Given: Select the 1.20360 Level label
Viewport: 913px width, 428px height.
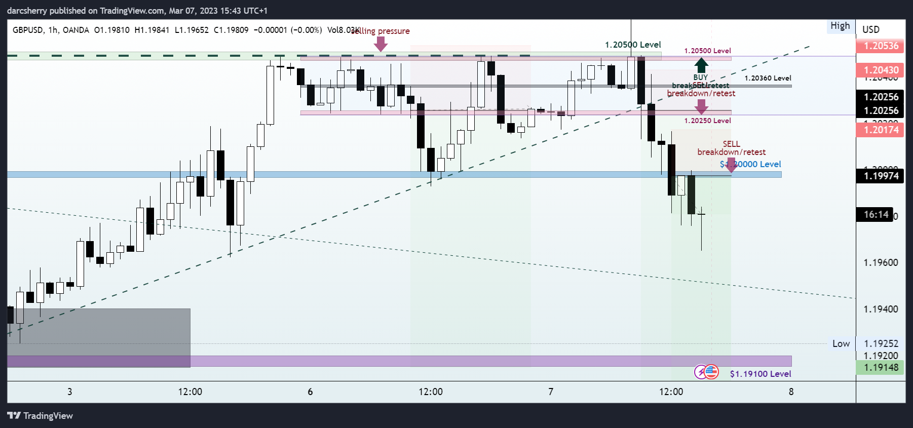Looking at the screenshot, I should click(x=768, y=78).
